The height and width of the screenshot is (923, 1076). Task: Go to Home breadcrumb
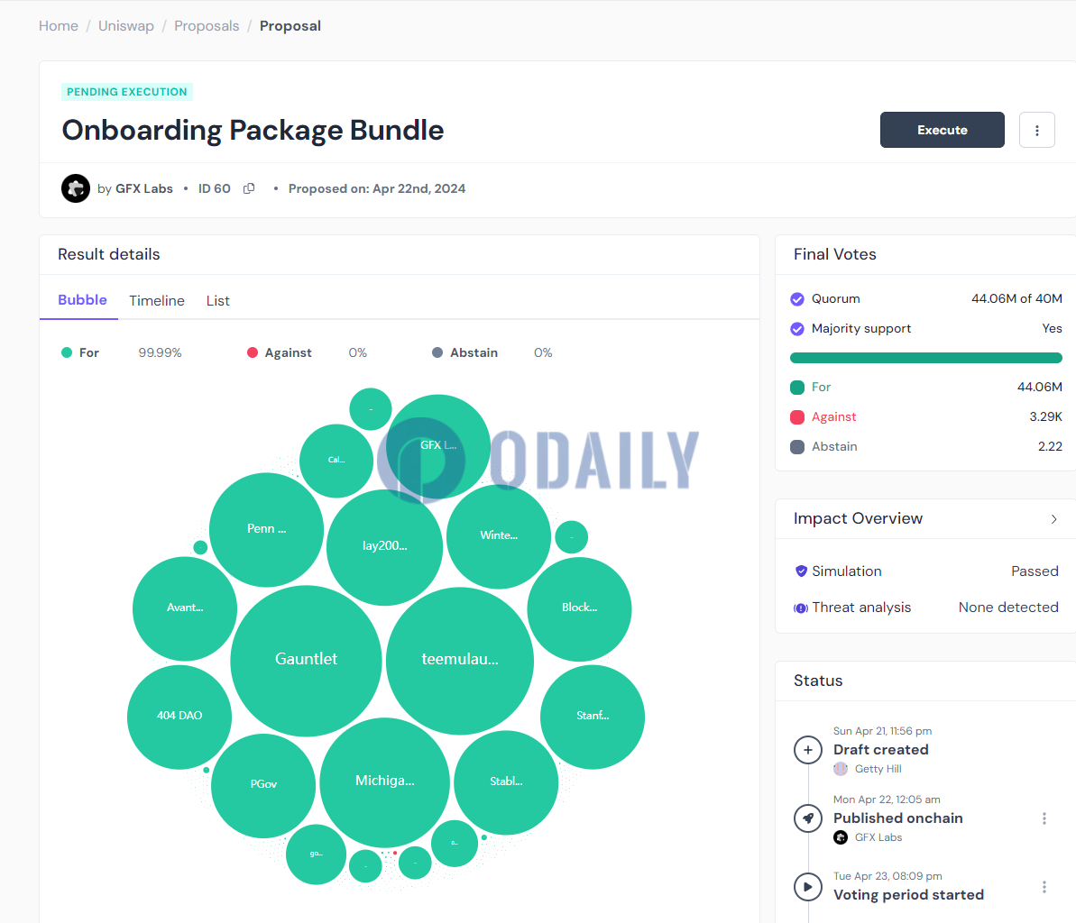pyautogui.click(x=59, y=26)
